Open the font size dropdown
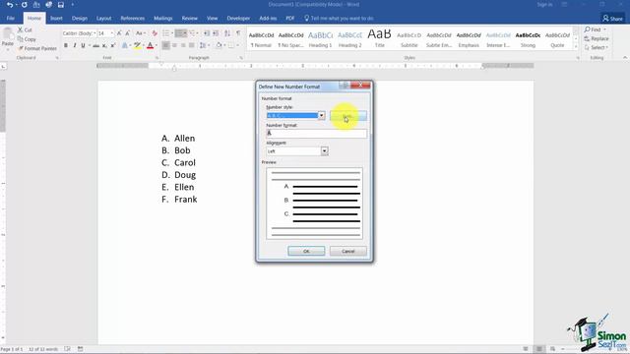Viewport: 630px width, 354px height. tap(112, 33)
